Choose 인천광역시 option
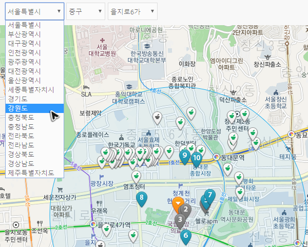308x247 pixels. (x=34, y=53)
